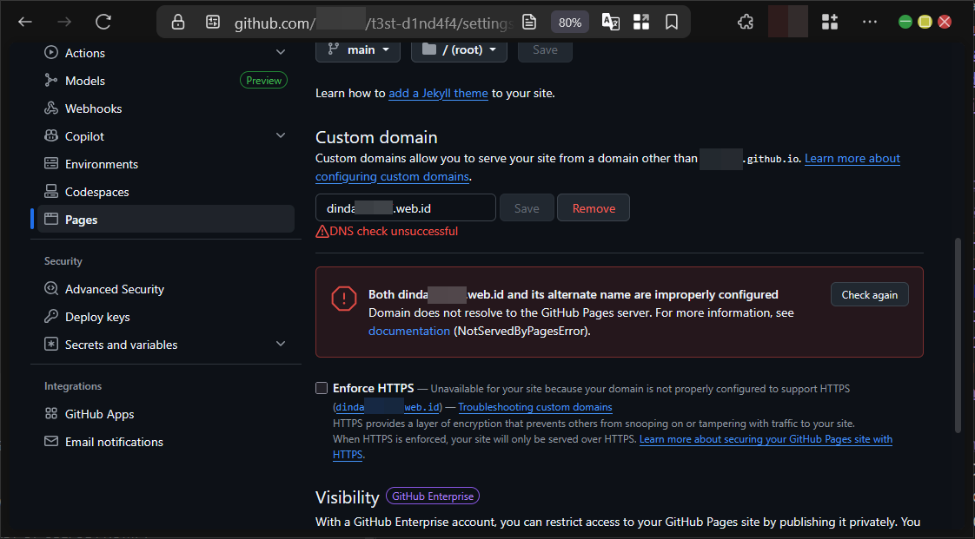Open reader view from the address bar

point(529,22)
